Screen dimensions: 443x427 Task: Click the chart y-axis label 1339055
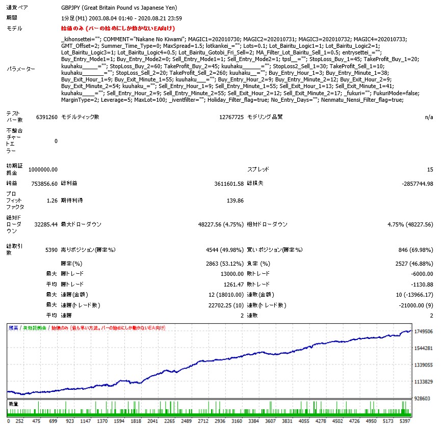(423, 365)
